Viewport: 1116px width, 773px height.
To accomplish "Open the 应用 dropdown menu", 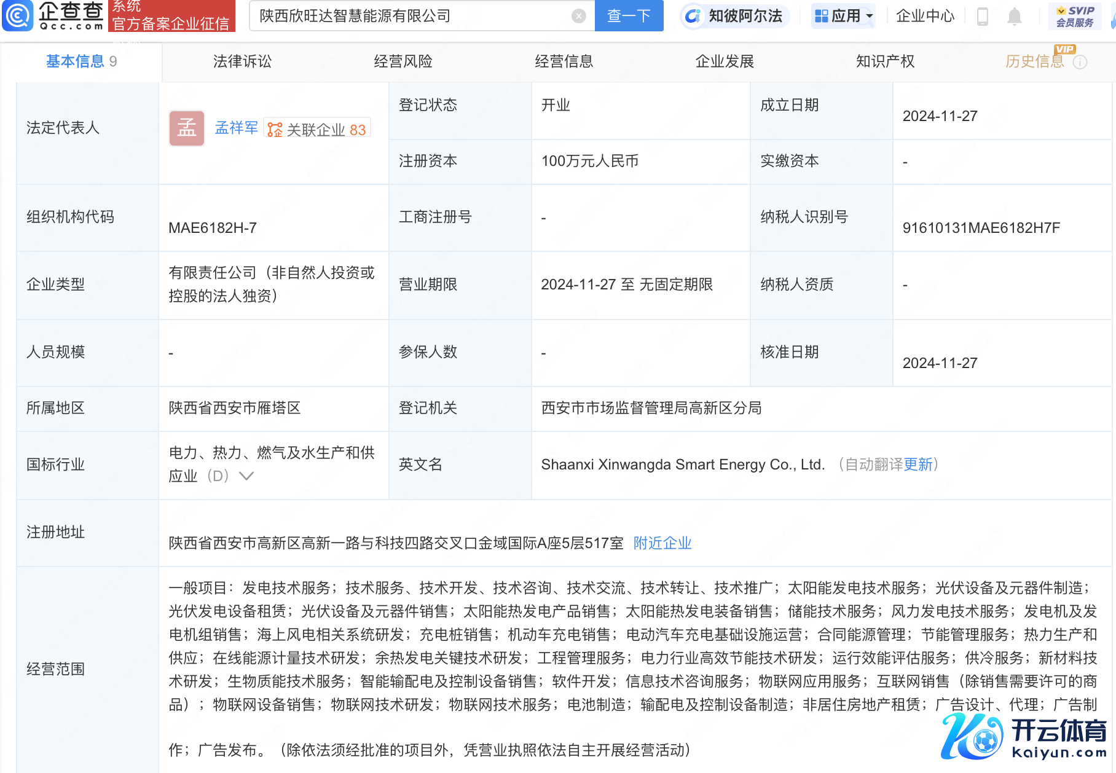I will click(x=844, y=16).
